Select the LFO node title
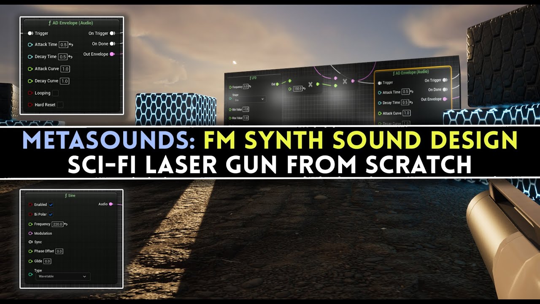This screenshot has width=540, height=304. click(254, 78)
